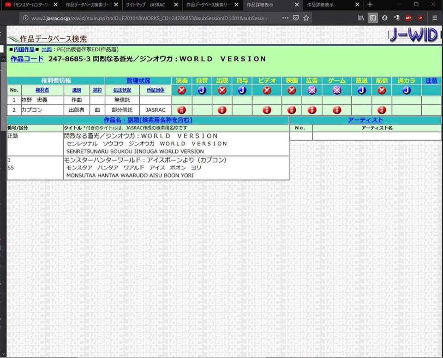This screenshot has height=358, width=443.
Task: Save the page to Pocket
Action: (x=295, y=18)
